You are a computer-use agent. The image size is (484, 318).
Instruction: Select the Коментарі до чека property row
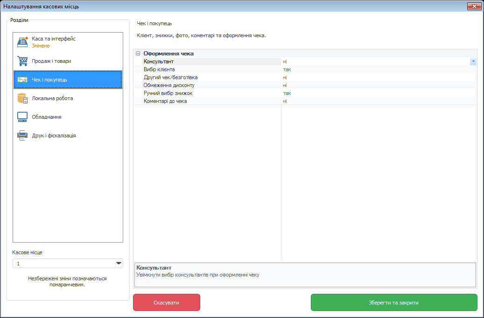[x=305, y=101]
